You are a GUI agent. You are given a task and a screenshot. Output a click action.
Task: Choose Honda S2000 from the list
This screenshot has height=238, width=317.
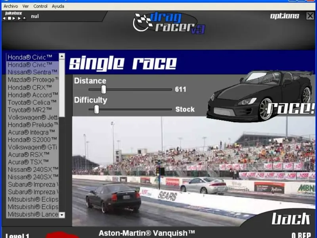pyautogui.click(x=32, y=140)
